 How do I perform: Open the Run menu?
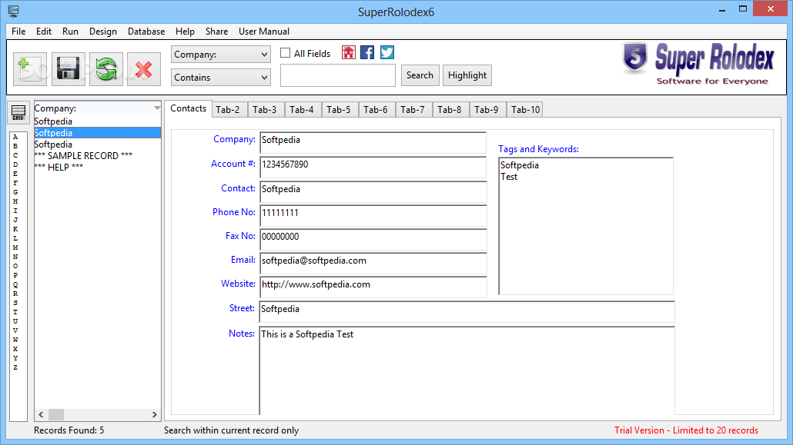click(x=70, y=32)
